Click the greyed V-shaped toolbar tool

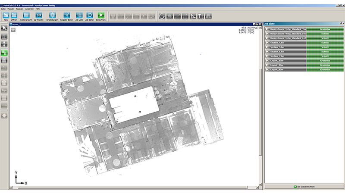click(113, 16)
